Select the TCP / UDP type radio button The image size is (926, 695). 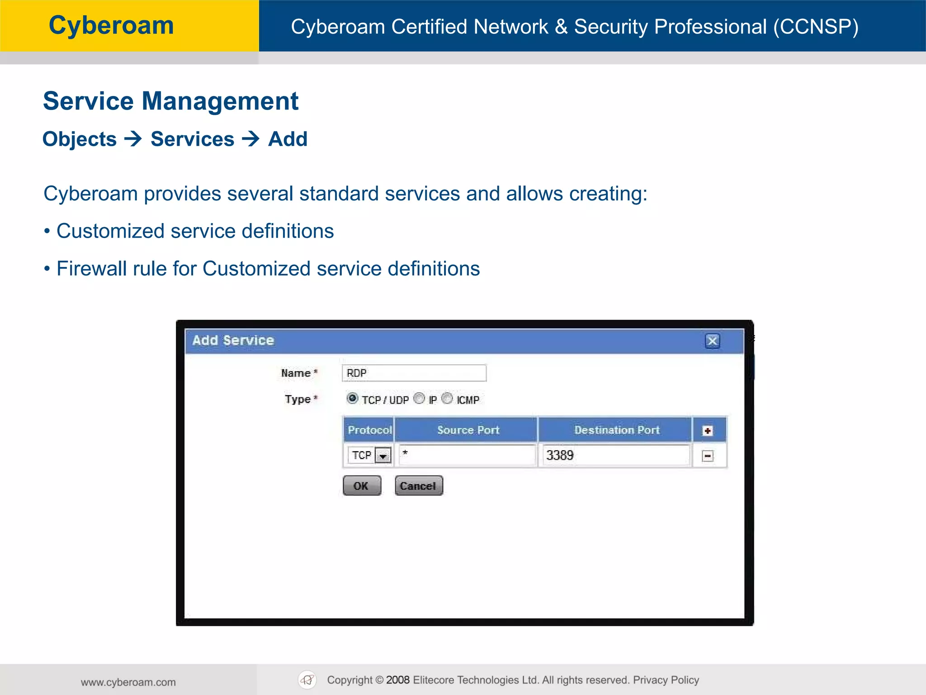352,398
